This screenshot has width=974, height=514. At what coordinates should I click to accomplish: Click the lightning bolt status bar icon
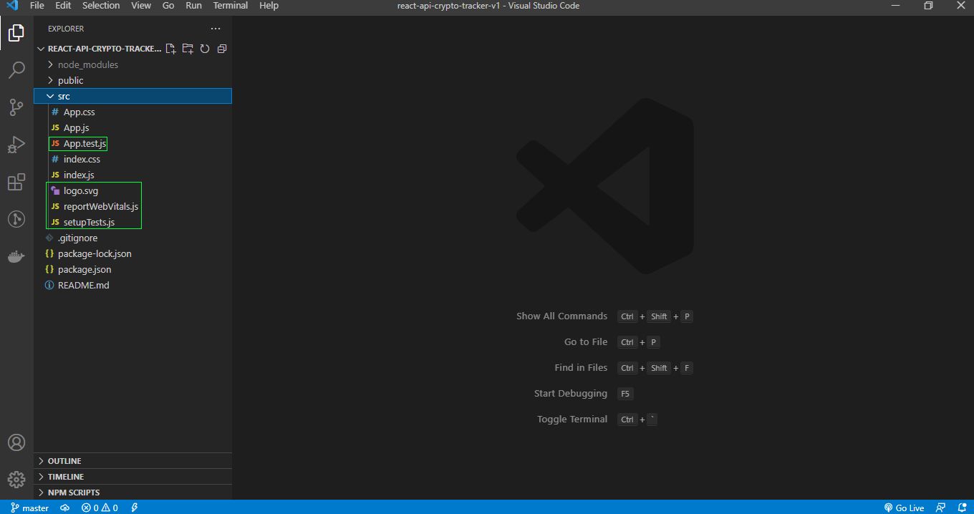pyautogui.click(x=134, y=508)
